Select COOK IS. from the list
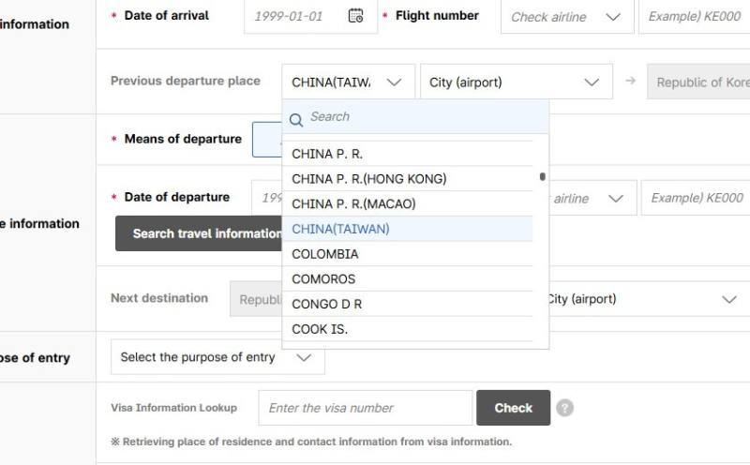 coord(320,329)
